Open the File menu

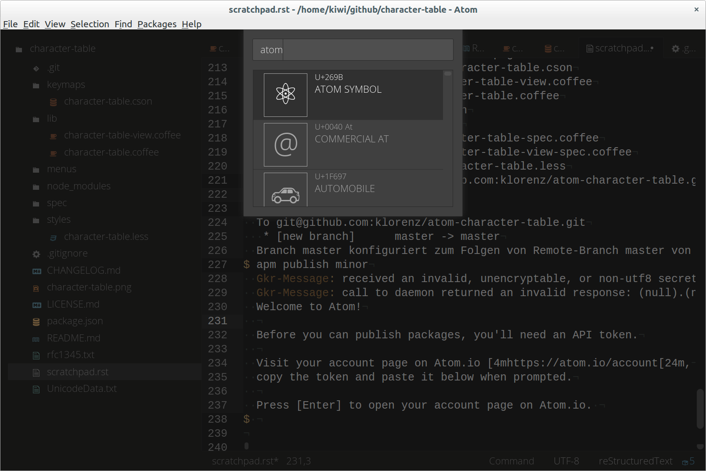11,24
